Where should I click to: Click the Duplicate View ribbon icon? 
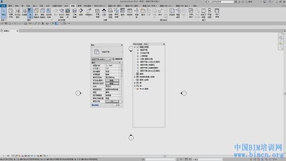116,13
